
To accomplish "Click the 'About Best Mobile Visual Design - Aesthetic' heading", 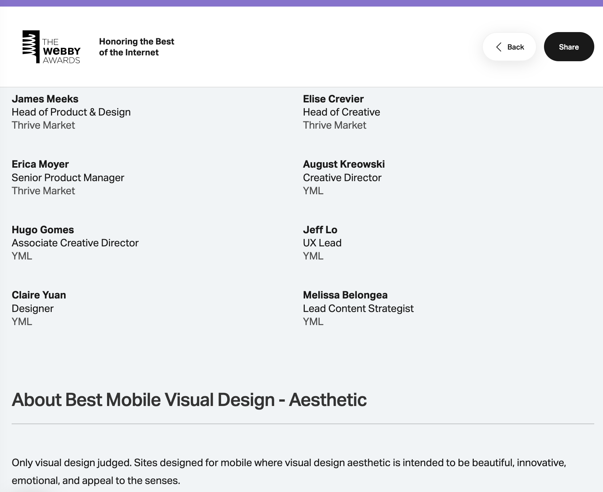I will point(189,399).
